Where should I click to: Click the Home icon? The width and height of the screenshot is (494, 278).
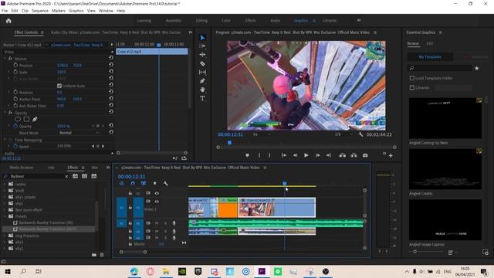(8, 21)
